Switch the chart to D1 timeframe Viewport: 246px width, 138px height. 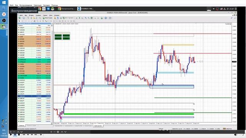pyautogui.click(x=68, y=21)
